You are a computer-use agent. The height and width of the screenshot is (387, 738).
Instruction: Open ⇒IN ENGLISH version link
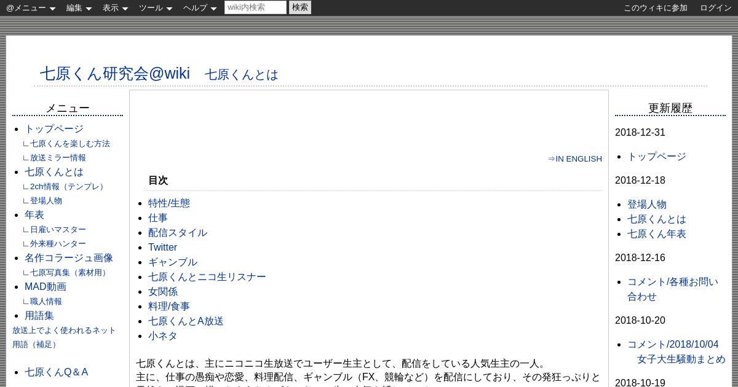point(575,158)
